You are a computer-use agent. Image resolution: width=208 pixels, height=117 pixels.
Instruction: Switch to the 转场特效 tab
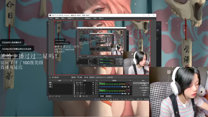pos(108,96)
